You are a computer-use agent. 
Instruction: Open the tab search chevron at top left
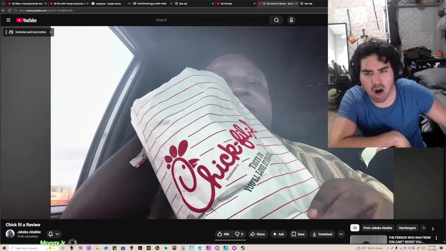(3, 3)
